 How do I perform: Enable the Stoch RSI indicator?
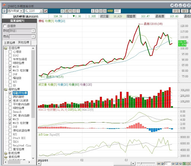point(10,138)
